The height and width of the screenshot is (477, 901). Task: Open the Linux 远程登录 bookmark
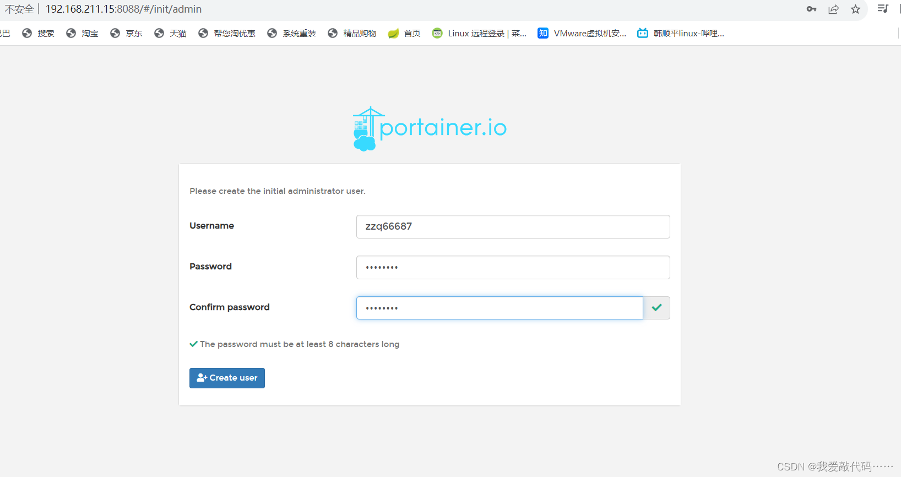click(479, 33)
